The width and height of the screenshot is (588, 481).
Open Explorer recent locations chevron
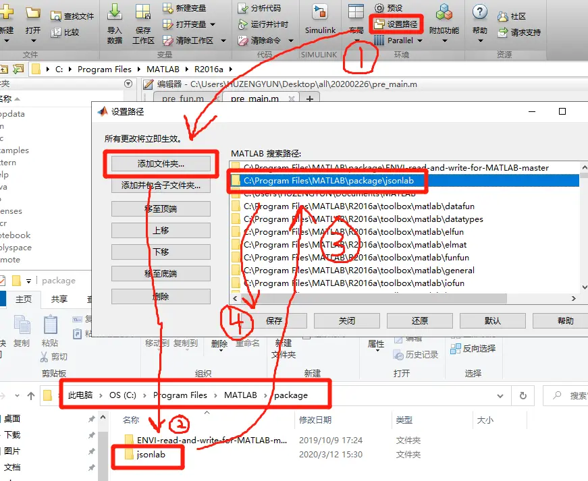coord(18,395)
